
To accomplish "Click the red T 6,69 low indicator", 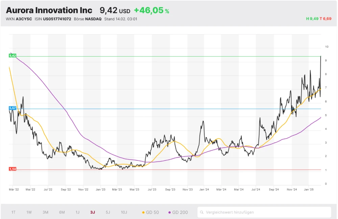I will [327, 19].
